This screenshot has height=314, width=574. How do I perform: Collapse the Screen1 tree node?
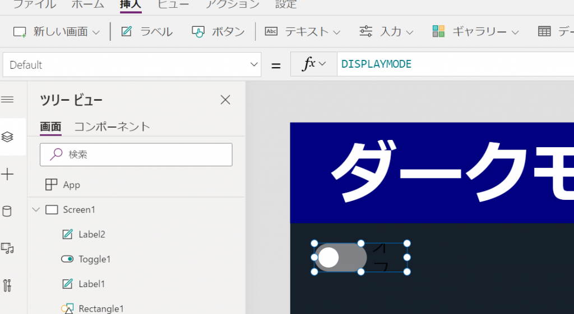tap(36, 209)
